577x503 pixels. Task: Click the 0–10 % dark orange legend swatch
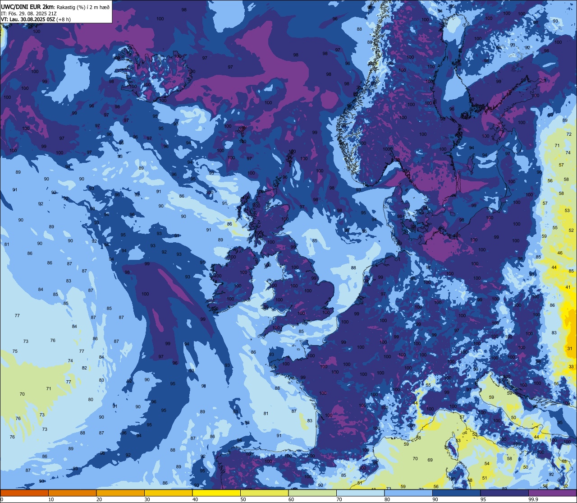pyautogui.click(x=24, y=493)
